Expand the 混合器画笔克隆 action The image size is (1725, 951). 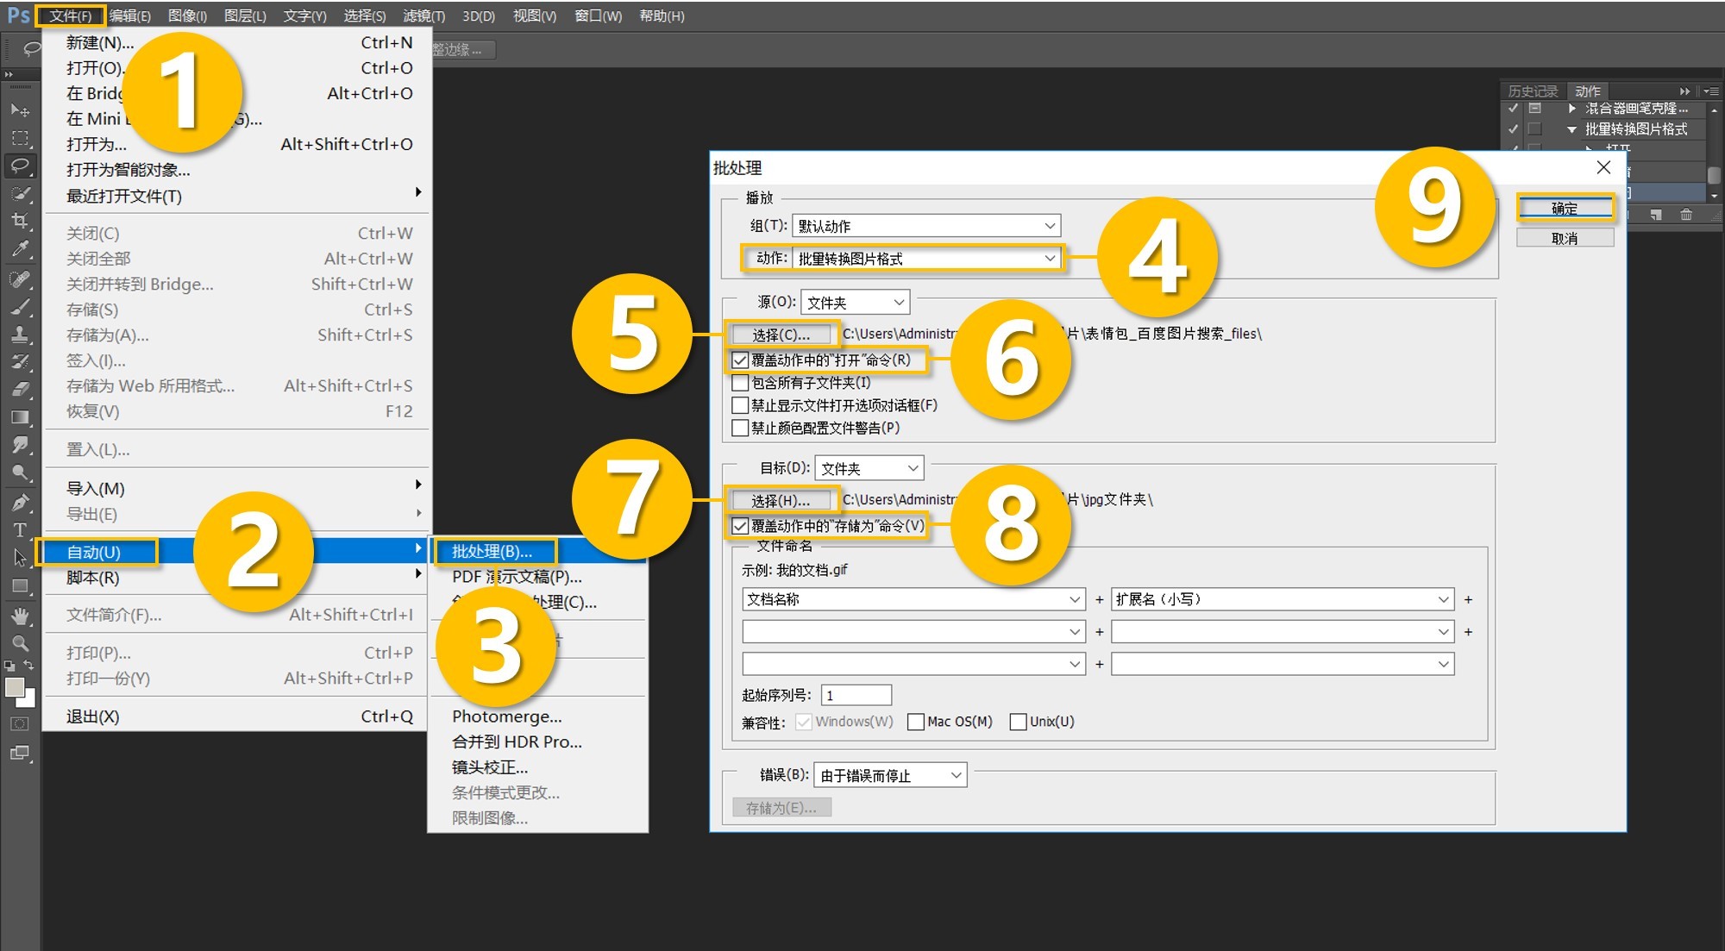[x=1571, y=109]
